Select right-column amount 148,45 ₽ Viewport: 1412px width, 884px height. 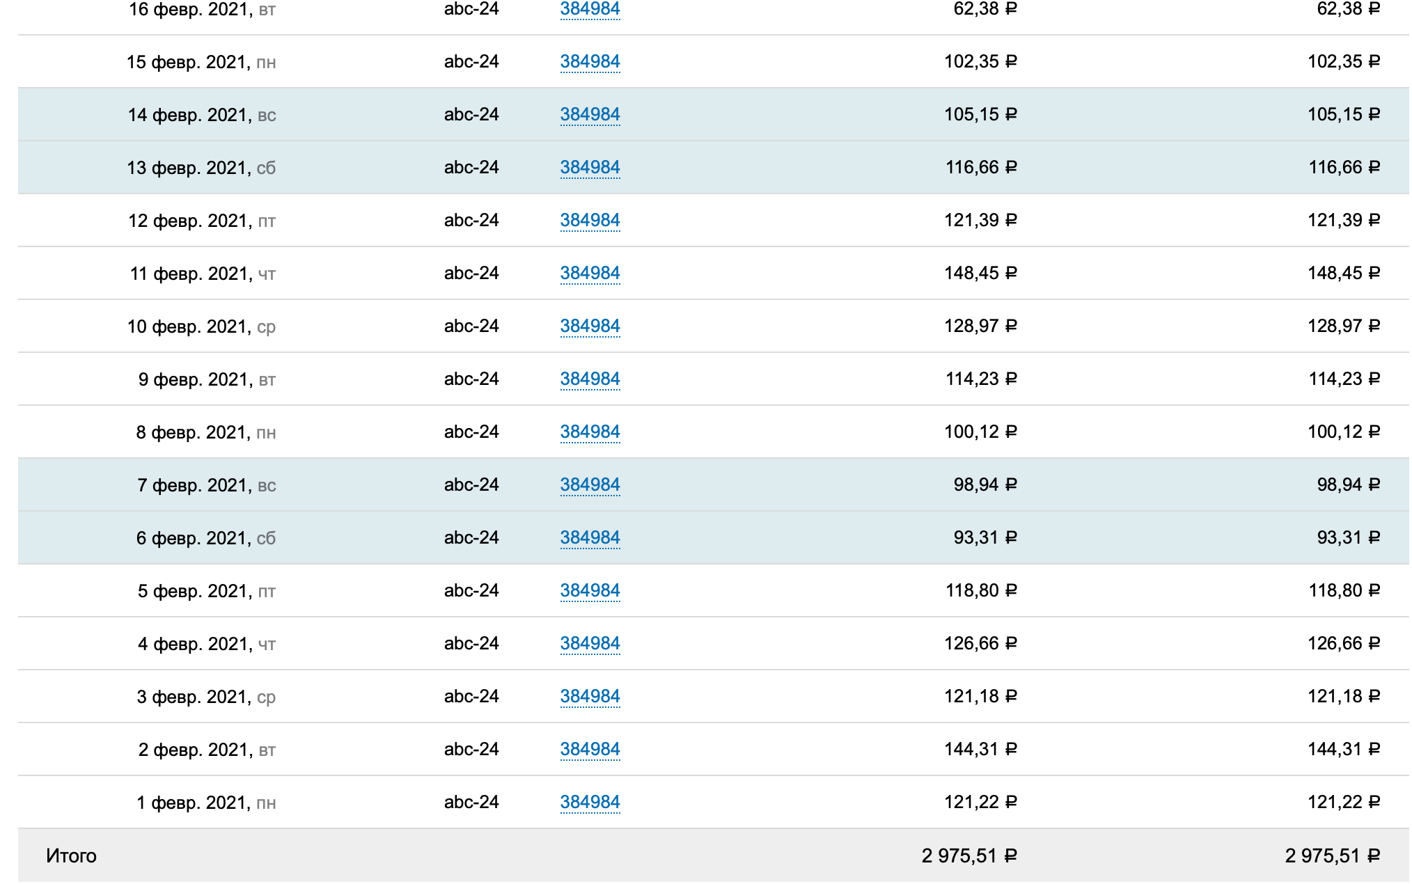[x=1344, y=273]
